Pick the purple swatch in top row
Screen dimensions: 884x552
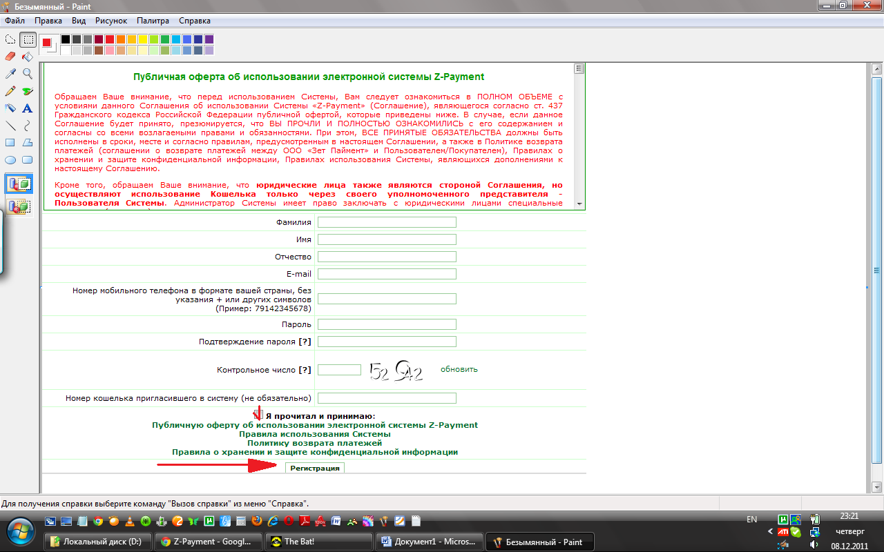(209, 39)
